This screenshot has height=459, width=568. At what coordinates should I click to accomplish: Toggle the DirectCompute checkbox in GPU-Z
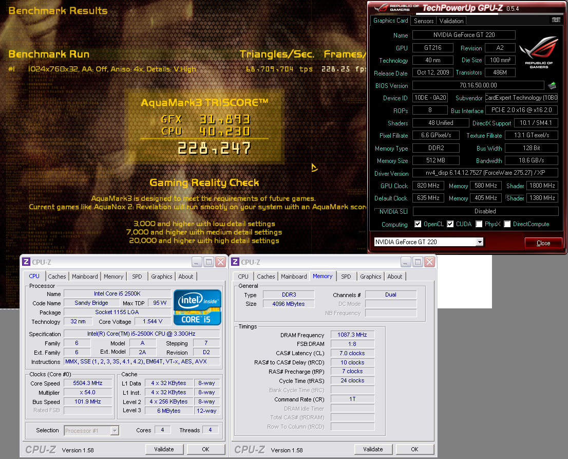[507, 224]
